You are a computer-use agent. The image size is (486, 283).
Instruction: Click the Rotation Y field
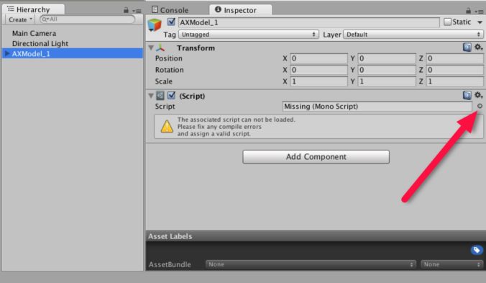point(387,70)
